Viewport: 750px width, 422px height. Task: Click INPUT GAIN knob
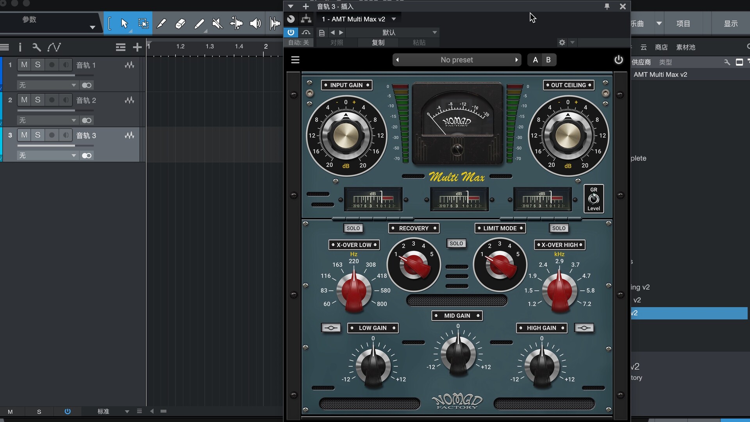pos(346,136)
